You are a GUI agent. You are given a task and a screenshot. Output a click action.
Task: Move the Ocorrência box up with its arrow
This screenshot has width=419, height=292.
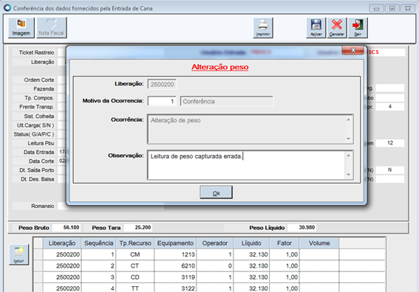349,119
